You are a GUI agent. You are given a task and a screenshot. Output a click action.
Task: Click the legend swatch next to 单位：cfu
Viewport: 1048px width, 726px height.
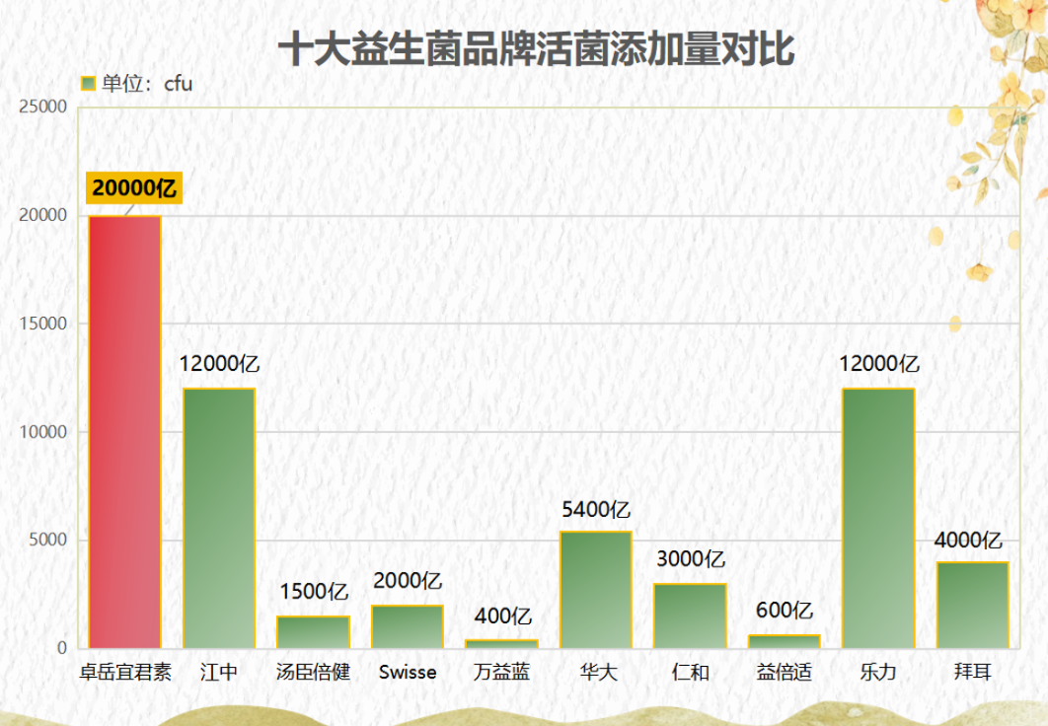(x=88, y=84)
